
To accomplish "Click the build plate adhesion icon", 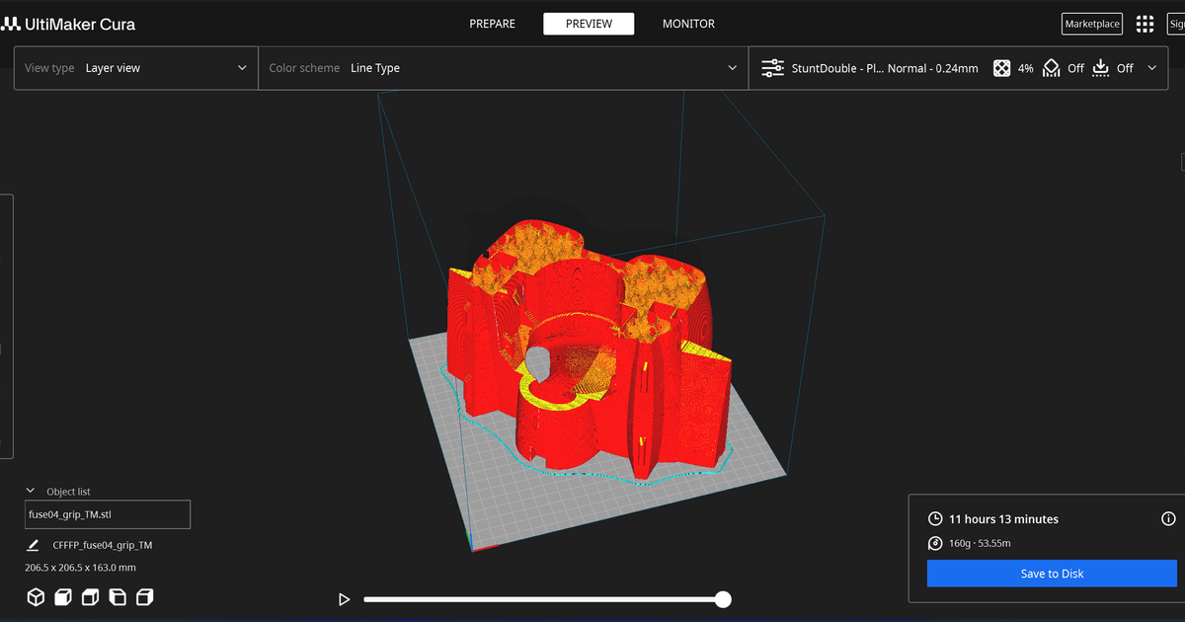I will (x=1100, y=68).
